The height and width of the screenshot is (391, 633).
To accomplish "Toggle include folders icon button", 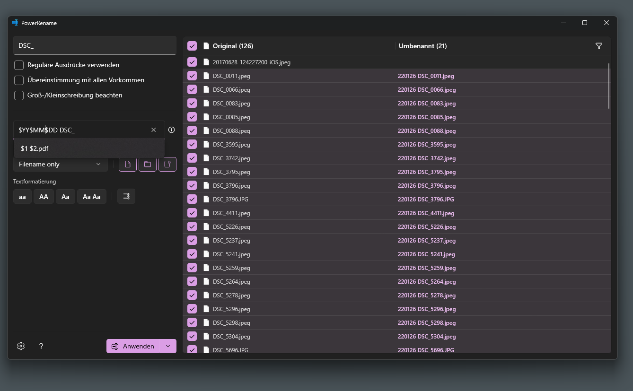I will coord(148,164).
